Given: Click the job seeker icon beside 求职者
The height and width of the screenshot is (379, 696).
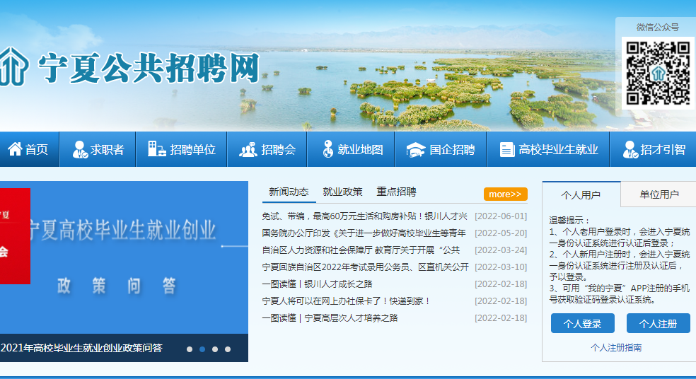Looking at the screenshot, I should [x=80, y=149].
